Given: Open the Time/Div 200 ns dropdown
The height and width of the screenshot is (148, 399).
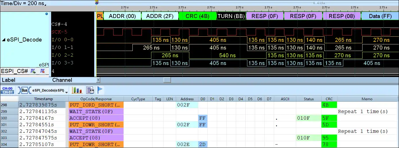Looking at the screenshot, I should (x=45, y=4).
